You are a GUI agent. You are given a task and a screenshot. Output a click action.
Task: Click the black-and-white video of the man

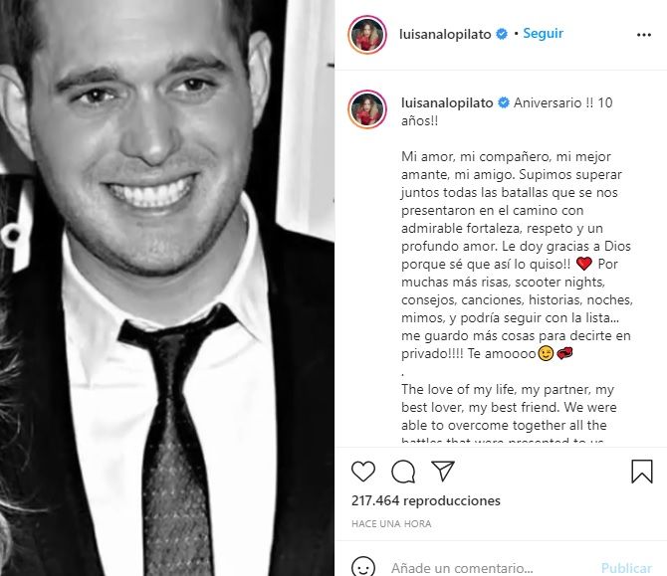167,288
